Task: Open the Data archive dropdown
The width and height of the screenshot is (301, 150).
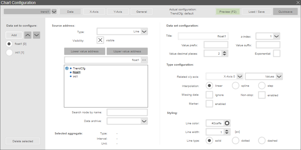Action: coord(144,121)
